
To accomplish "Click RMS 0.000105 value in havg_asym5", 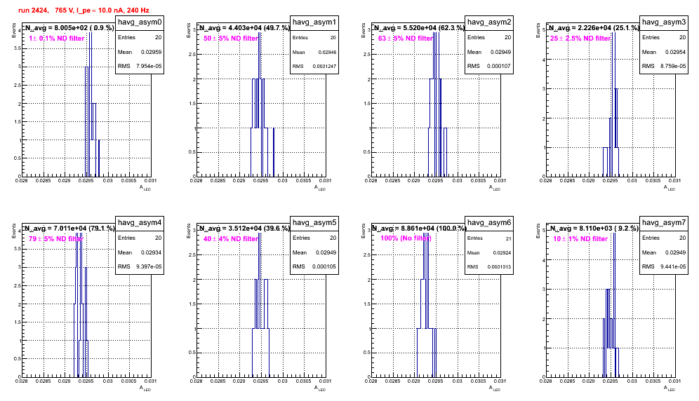I will (325, 267).
